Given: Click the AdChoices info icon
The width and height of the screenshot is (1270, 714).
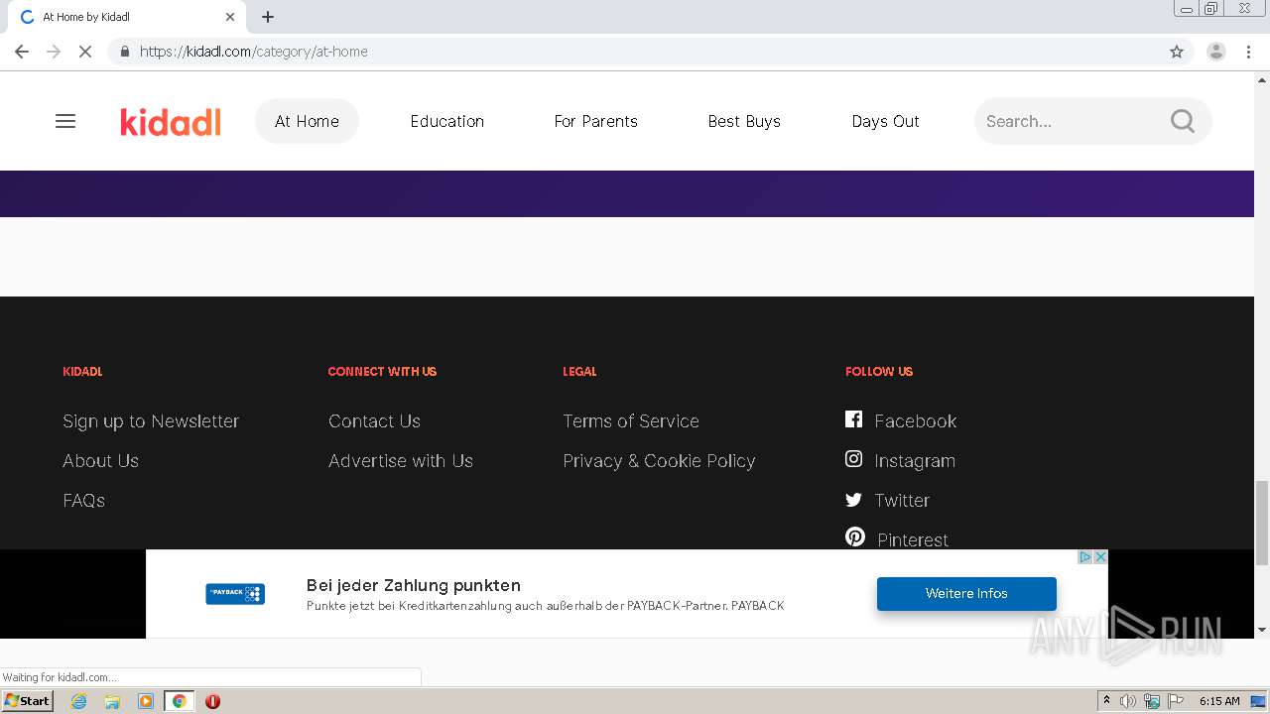Looking at the screenshot, I should 1085,557.
